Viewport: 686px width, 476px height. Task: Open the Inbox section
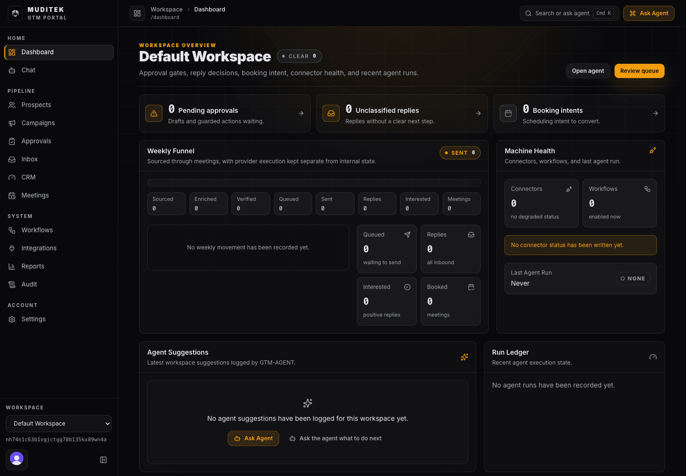click(59, 159)
